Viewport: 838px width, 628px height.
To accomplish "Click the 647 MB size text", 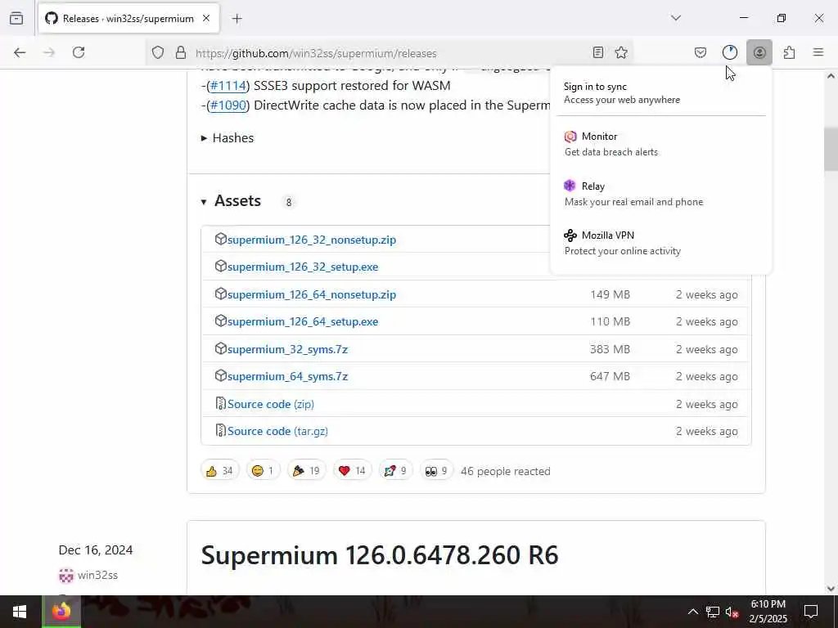I will [610, 376].
